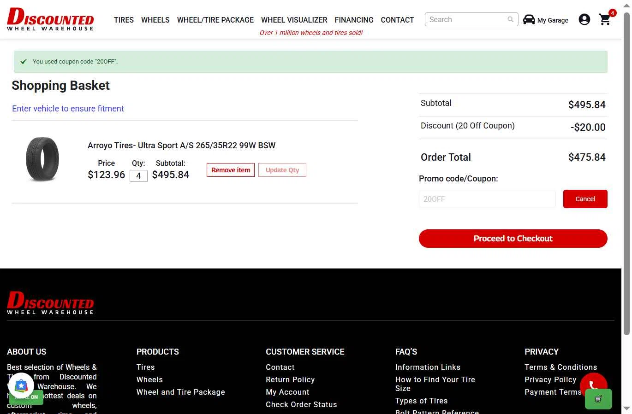Click the search magnifier icon

(x=510, y=19)
